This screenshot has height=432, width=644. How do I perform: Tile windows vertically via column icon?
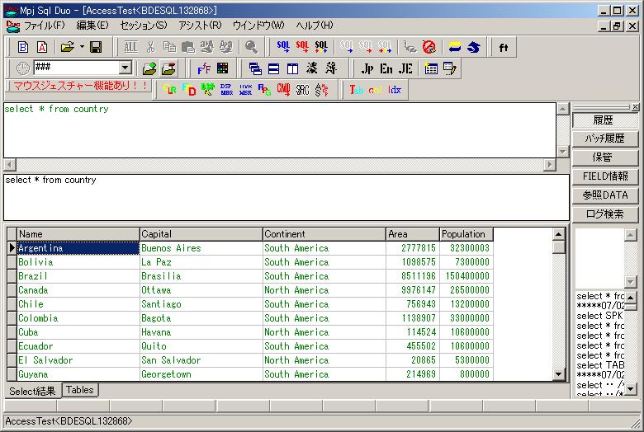[x=292, y=68]
